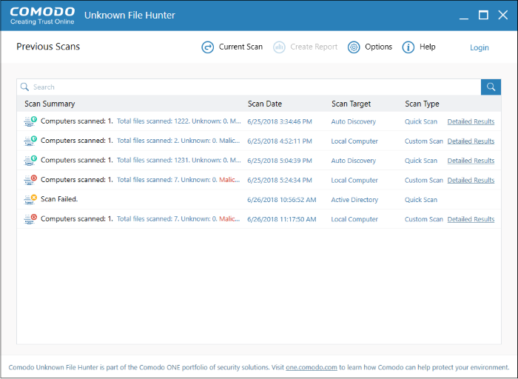
Task: Click Auto Discovery target of 3:34:46 PM scan
Action: pyautogui.click(x=354, y=121)
